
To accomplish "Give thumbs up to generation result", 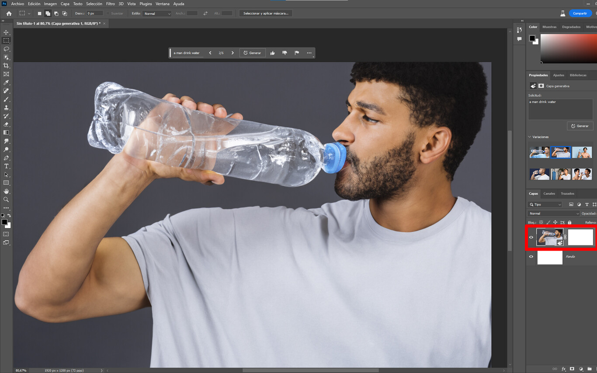I will point(272,52).
